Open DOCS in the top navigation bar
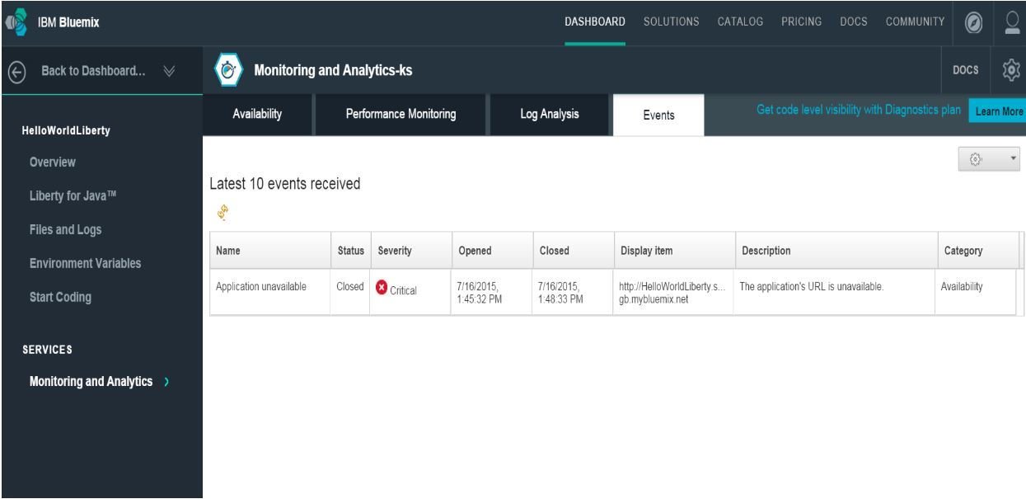 [852, 21]
